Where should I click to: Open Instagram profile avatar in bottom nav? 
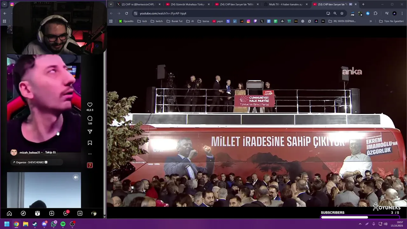point(94,213)
